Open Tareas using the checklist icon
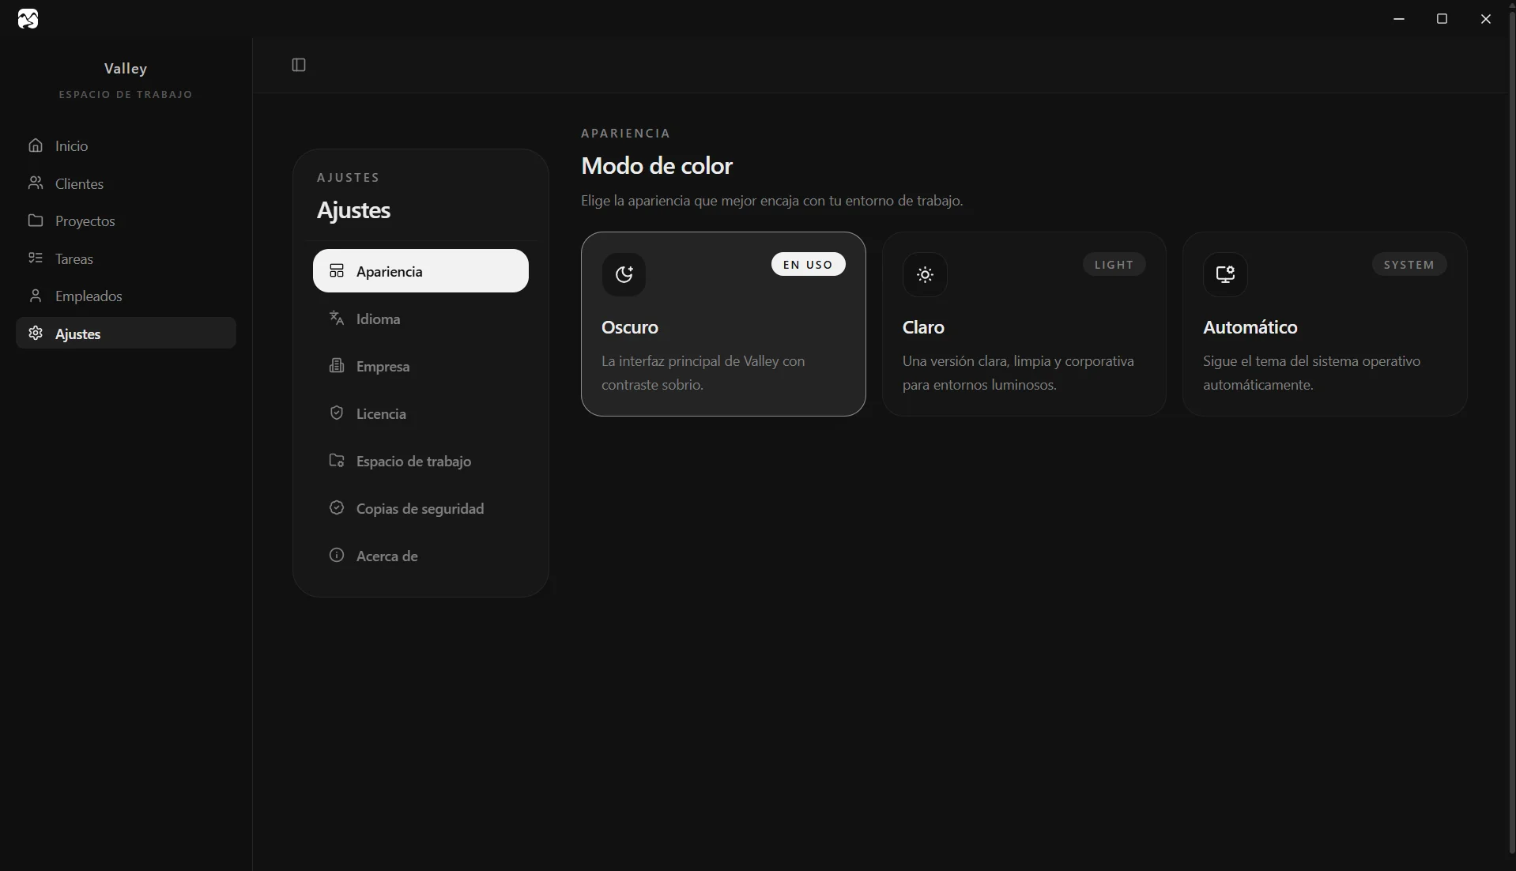 point(36,258)
